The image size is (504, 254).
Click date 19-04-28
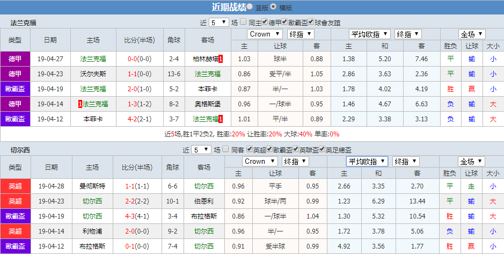[52, 186]
